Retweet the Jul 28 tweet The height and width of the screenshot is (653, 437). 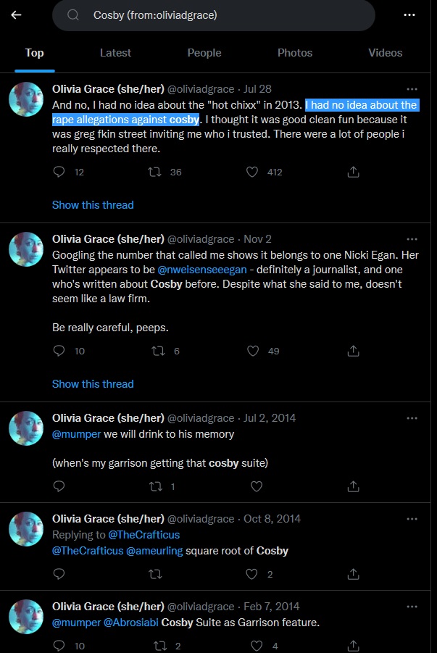(x=155, y=172)
